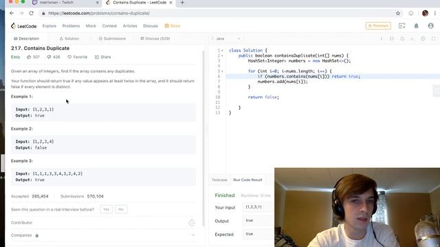Image resolution: width=440 pixels, height=247 pixels.
Task: Click the description panel vertical scrollbar
Action: (203, 139)
